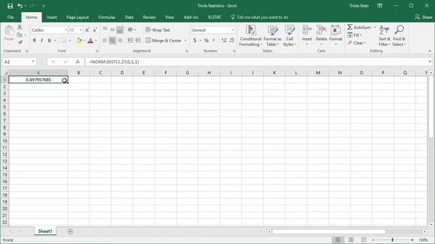This screenshot has height=244, width=435.
Task: Undo the last action
Action: click(x=20, y=6)
